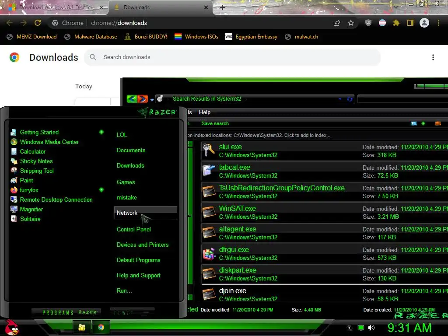The width and height of the screenshot is (448, 336).
Task: Launch Solitaire from Start menu
Action: pyautogui.click(x=25, y=219)
